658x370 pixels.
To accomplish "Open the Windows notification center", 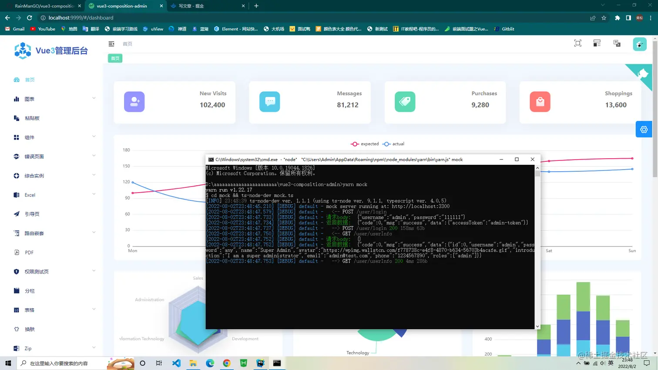I will point(647,363).
